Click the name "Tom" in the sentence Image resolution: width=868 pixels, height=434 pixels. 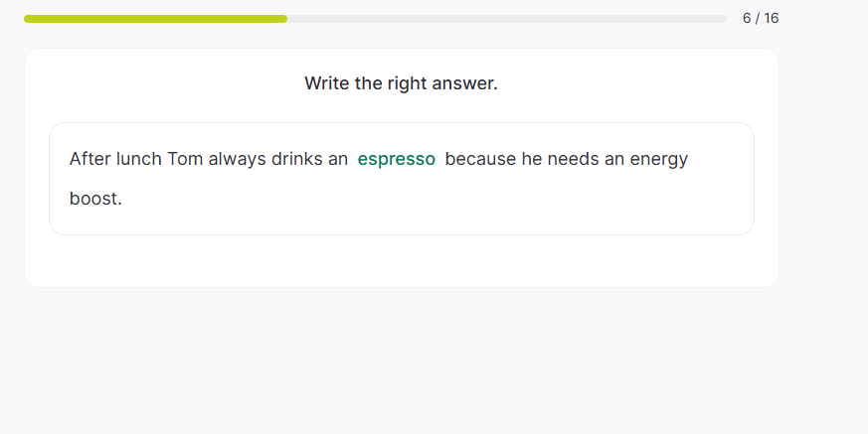(185, 159)
